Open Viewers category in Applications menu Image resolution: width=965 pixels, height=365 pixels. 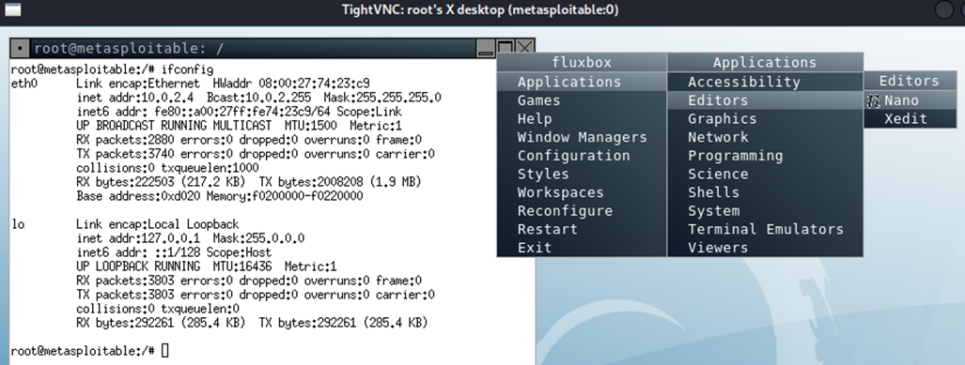tap(765, 248)
